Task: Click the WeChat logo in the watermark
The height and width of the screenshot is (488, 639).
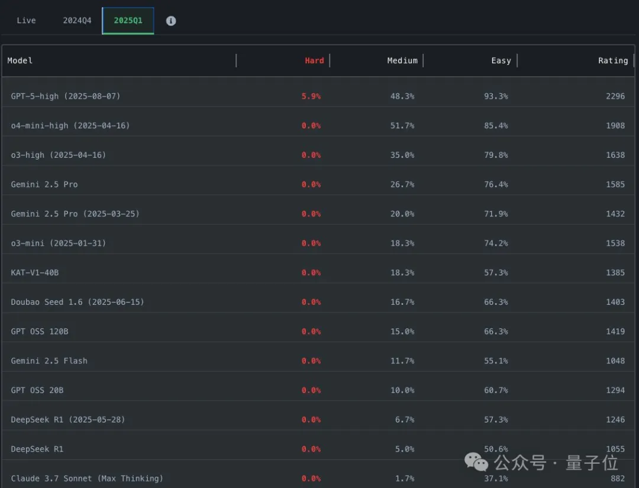Action: [476, 462]
